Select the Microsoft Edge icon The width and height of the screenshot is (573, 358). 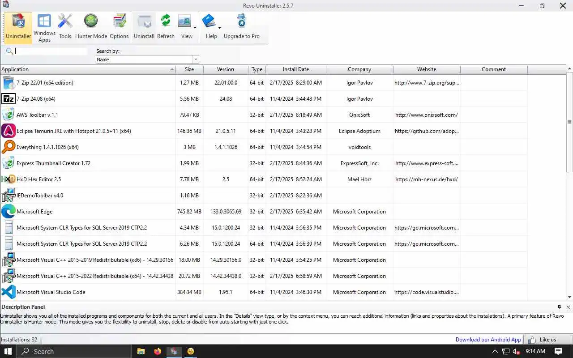point(9,212)
